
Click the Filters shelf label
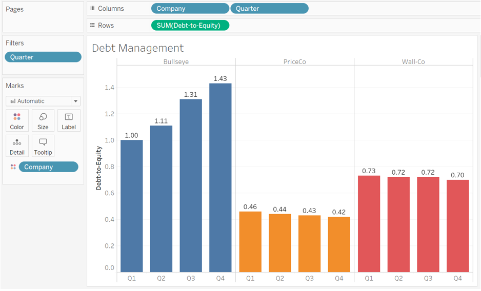(x=15, y=43)
